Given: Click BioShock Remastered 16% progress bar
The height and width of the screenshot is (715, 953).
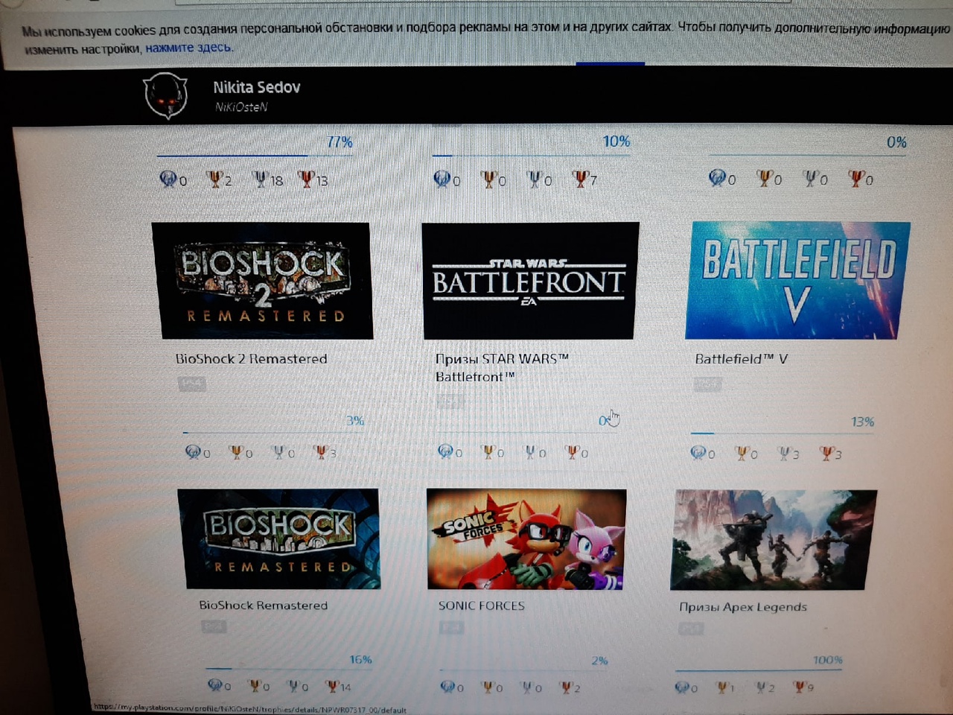Looking at the screenshot, I should (289, 668).
